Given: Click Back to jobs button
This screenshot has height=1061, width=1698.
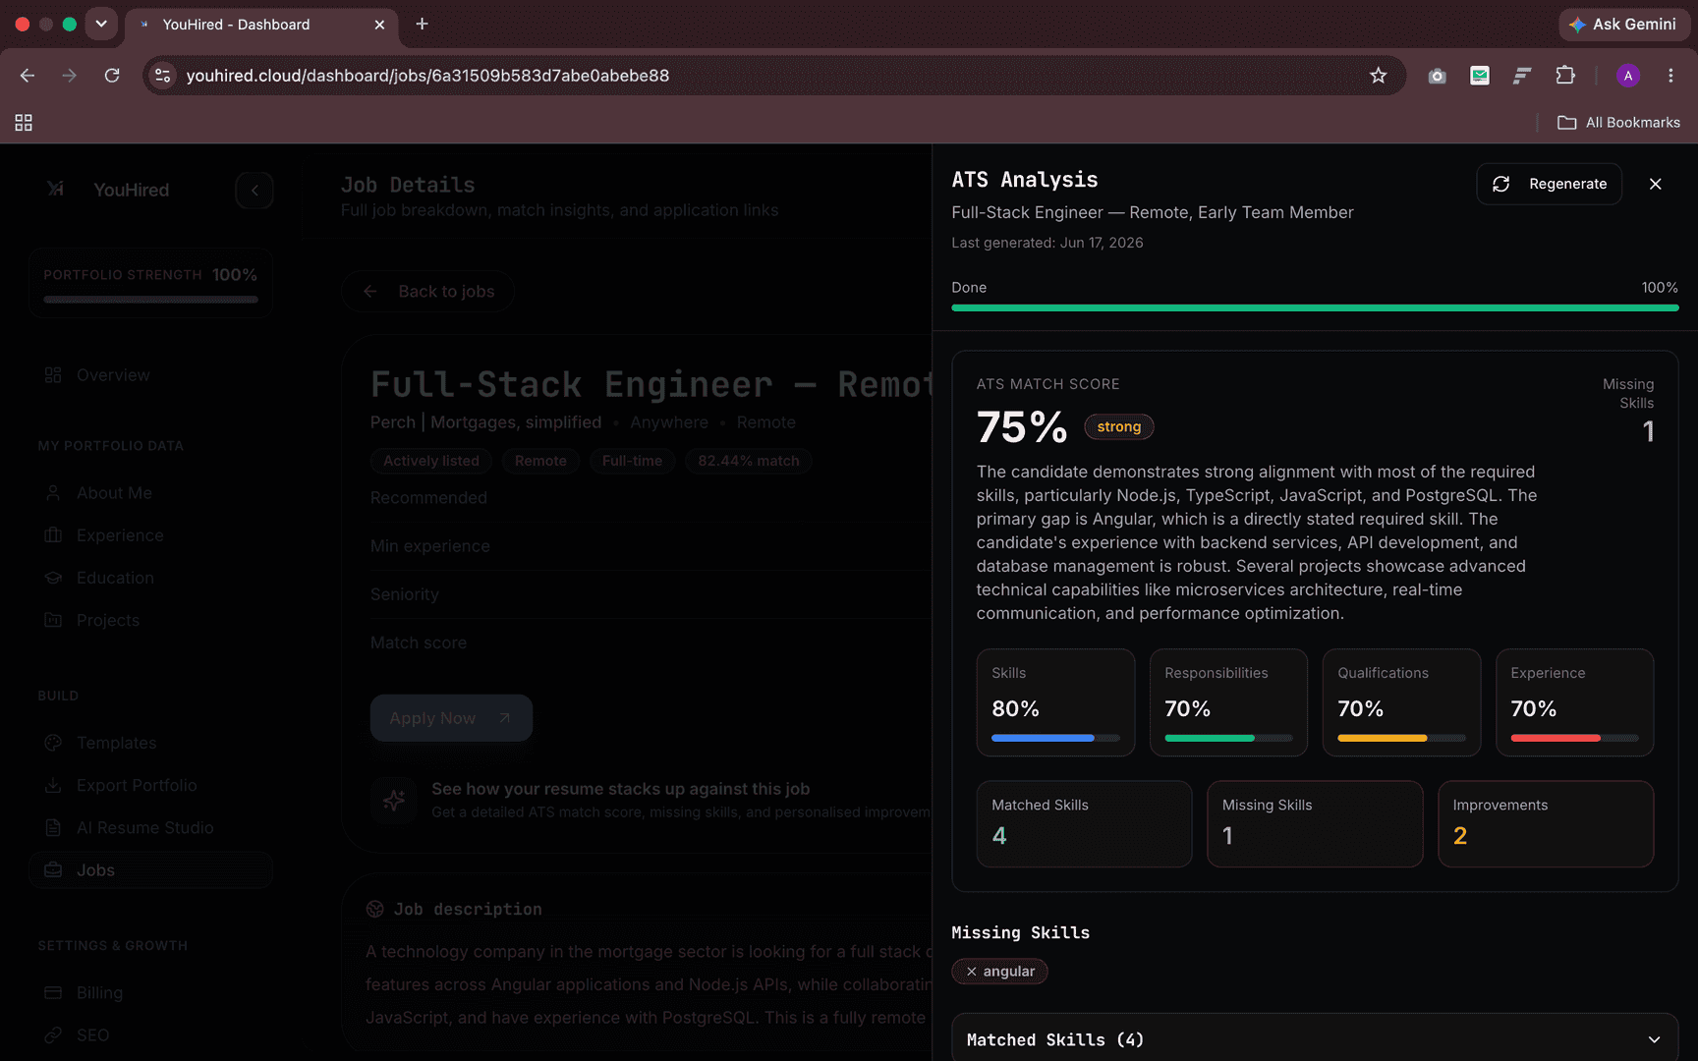Looking at the screenshot, I should (x=428, y=291).
